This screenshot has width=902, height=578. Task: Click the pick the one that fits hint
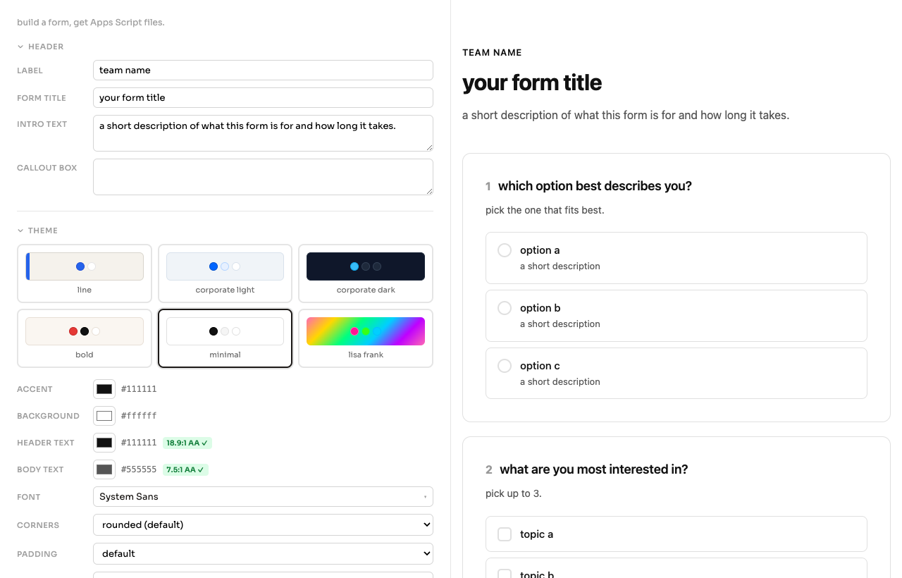point(545,210)
